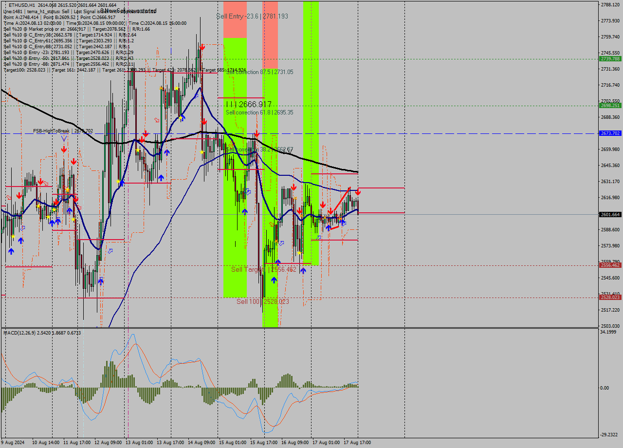Click the red sell arrow above the latest candle

click(x=358, y=191)
